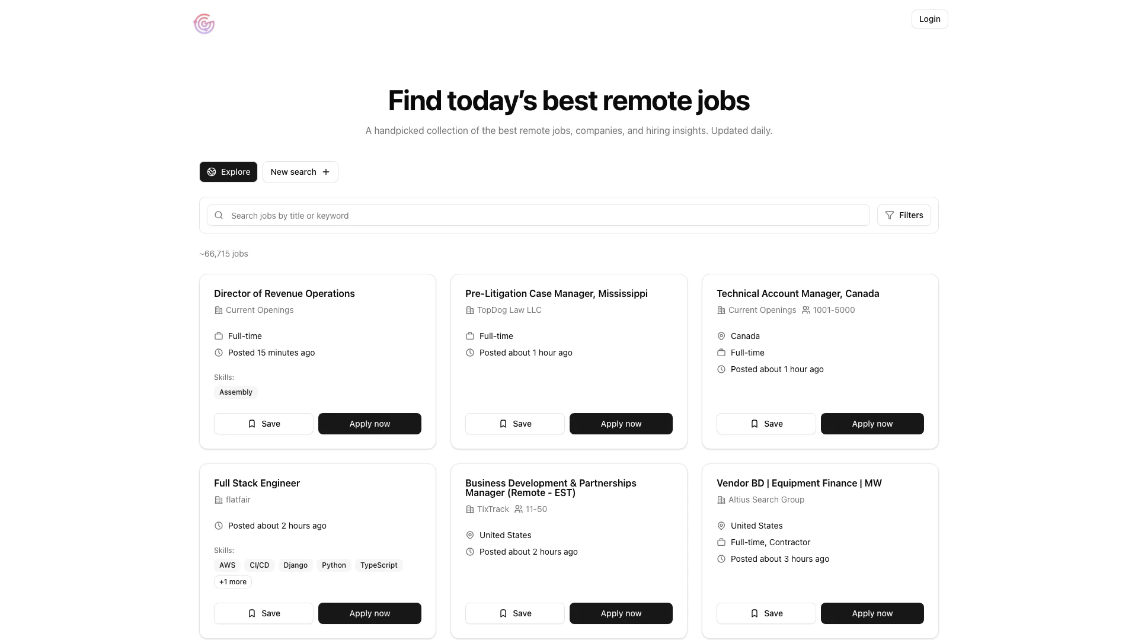This screenshot has width=1138, height=640.
Task: Apply now to Full Stack Engineer
Action: coord(369,613)
